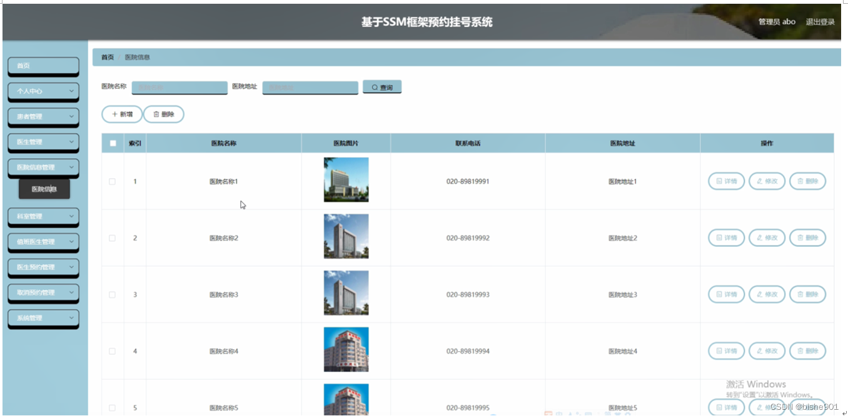Open details for 医院名称1 row

tap(726, 181)
